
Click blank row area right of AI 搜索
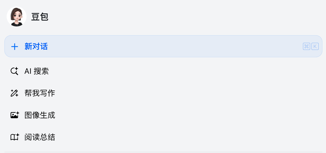point(180,71)
